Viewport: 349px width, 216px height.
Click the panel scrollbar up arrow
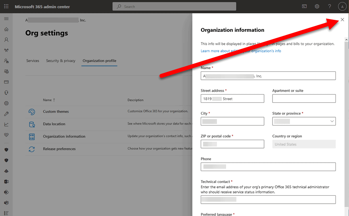point(346,40)
